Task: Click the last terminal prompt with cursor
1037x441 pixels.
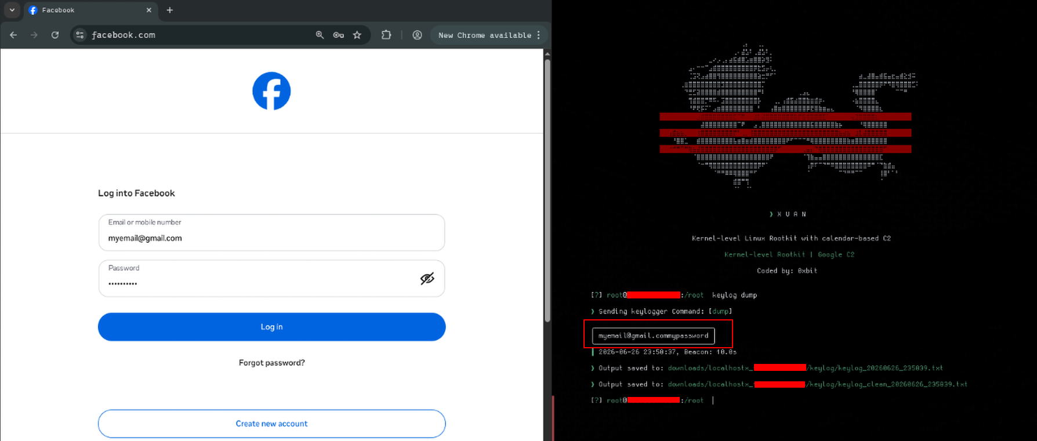Action: click(652, 400)
